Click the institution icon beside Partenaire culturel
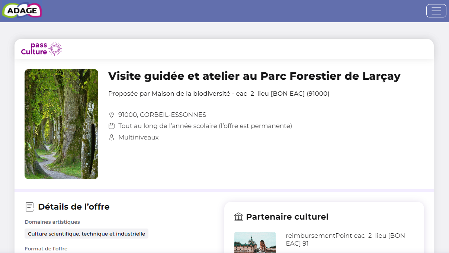This screenshot has width=449, height=253. 238,217
